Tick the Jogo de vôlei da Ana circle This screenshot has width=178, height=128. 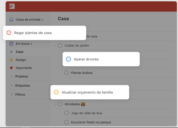click(x=67, y=113)
